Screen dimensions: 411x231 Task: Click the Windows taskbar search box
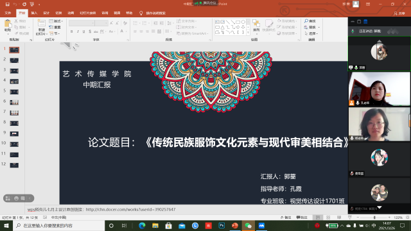coord(58,225)
